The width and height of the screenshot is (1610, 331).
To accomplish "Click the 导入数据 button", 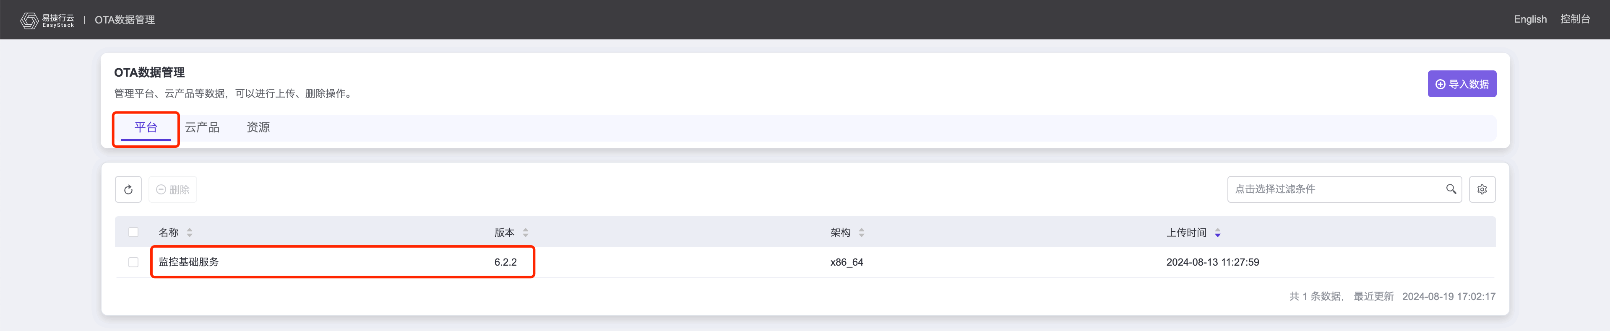I will [x=1461, y=84].
